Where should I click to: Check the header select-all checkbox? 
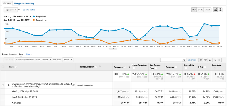3,67
